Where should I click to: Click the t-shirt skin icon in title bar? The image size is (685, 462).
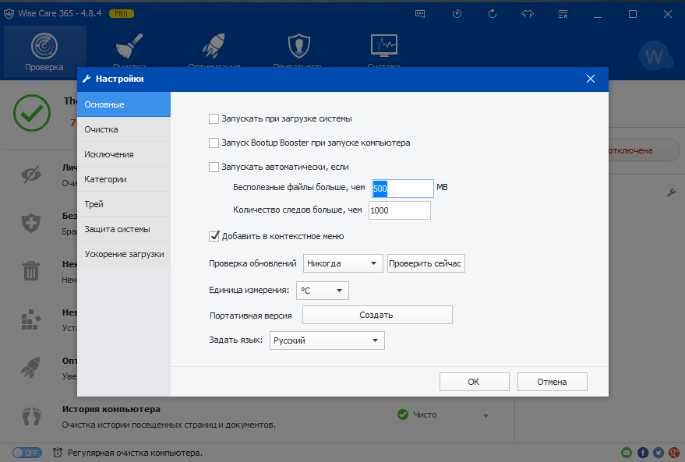pos(528,14)
